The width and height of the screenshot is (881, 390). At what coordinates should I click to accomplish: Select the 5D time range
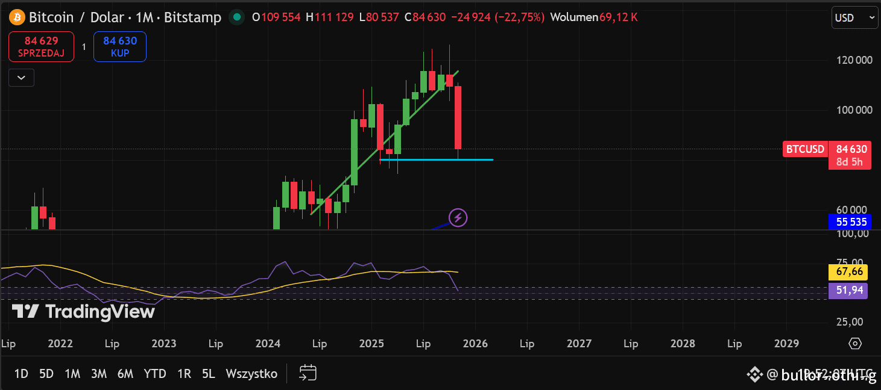tap(46, 374)
